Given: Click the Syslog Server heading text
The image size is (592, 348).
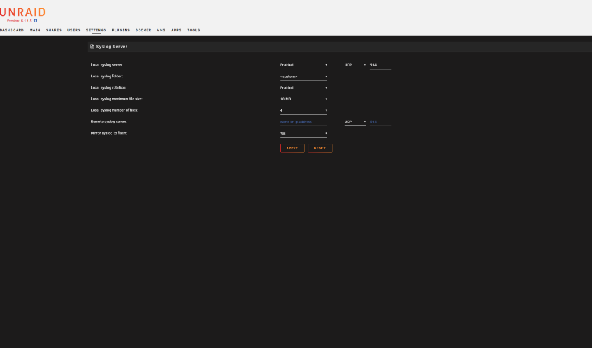Looking at the screenshot, I should click(x=112, y=47).
